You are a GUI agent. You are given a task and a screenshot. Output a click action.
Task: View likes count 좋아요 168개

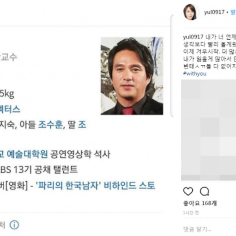click(x=200, y=203)
